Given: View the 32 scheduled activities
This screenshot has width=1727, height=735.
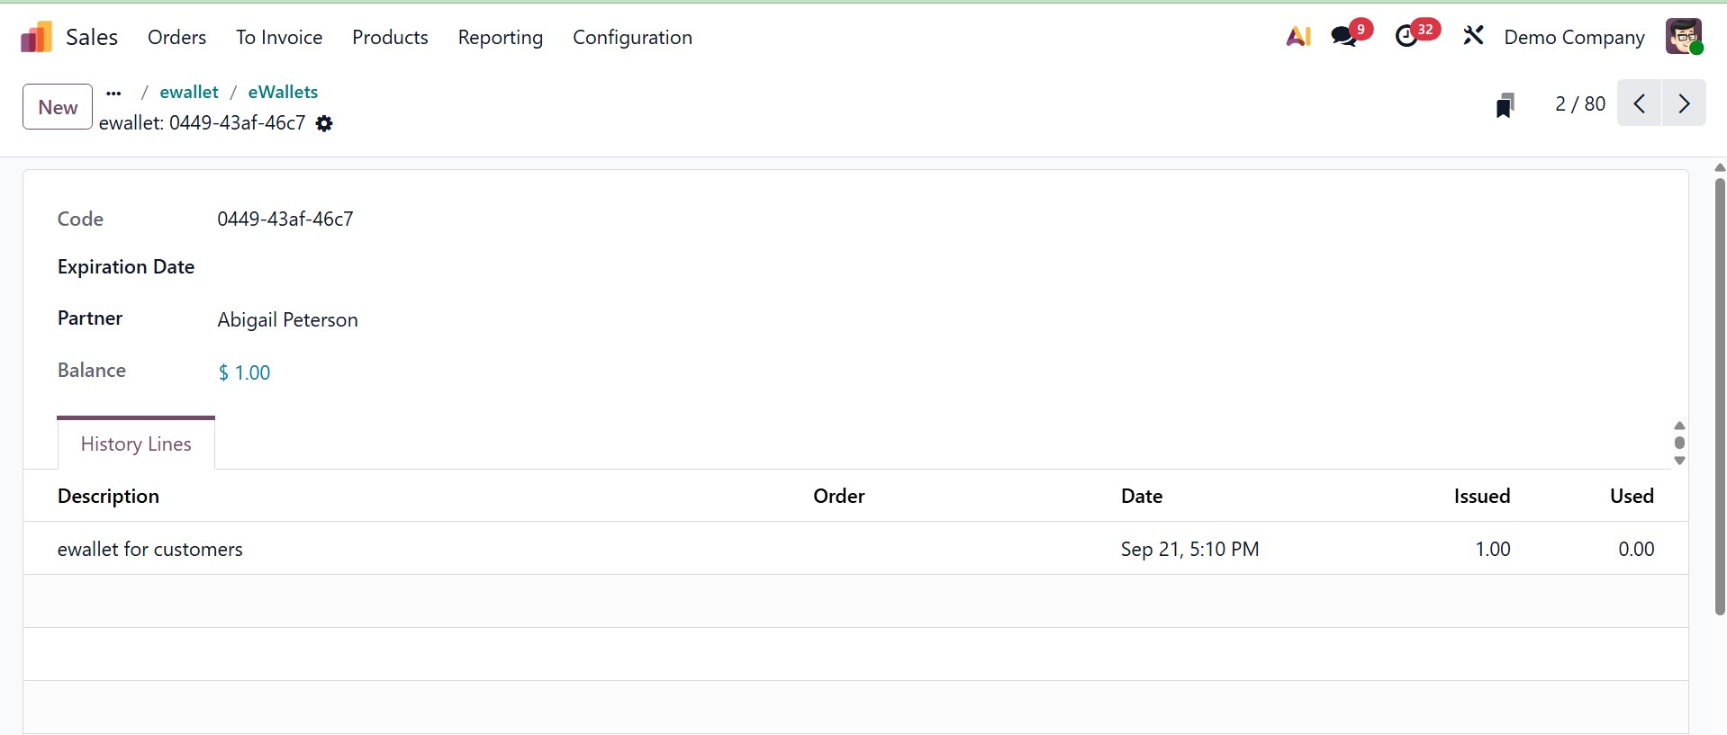Looking at the screenshot, I should point(1409,36).
